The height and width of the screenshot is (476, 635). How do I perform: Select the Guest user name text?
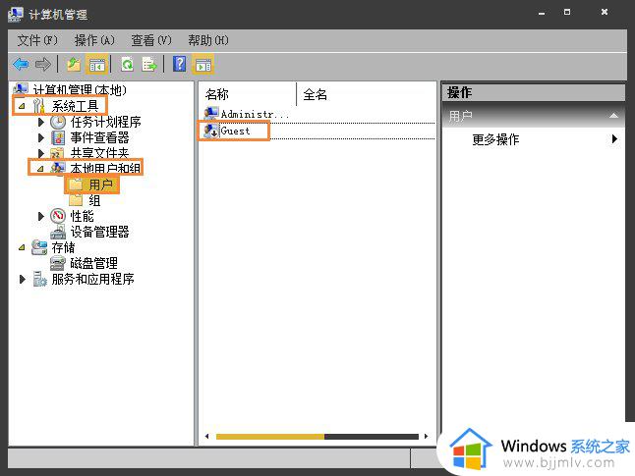point(235,132)
